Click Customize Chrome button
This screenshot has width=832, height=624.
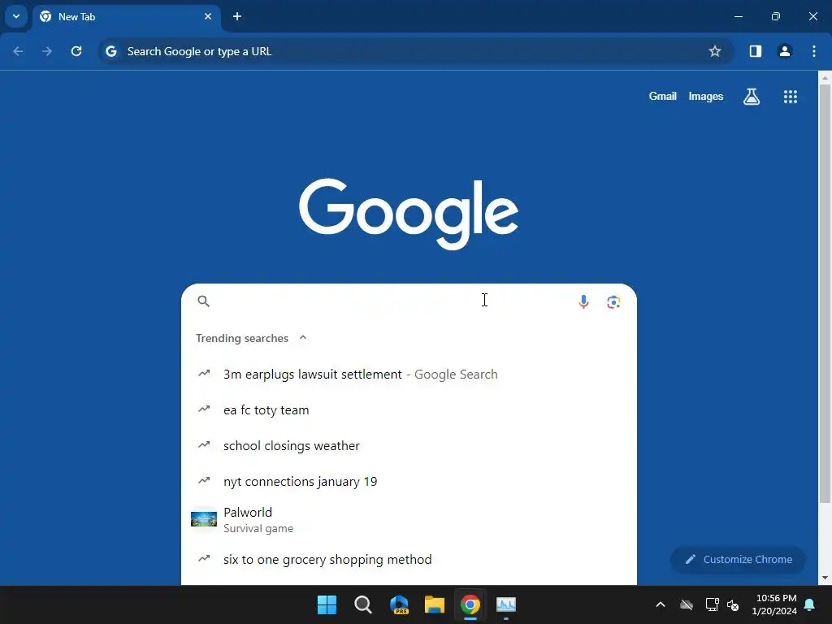coord(738,559)
